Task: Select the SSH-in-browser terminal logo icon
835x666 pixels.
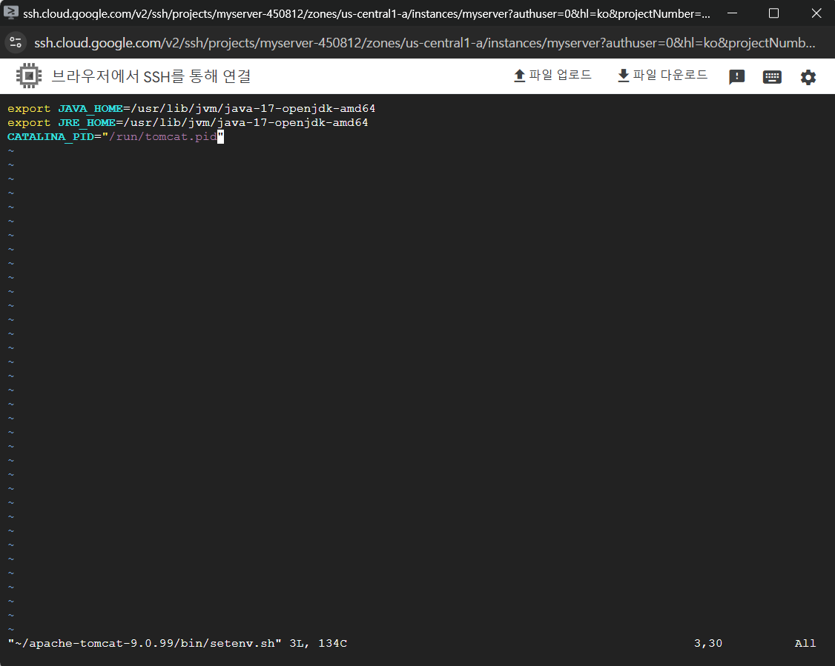Action: [28, 76]
